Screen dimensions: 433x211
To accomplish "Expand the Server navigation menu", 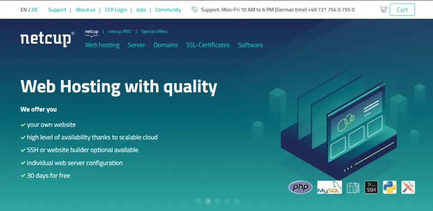I will tap(136, 45).
